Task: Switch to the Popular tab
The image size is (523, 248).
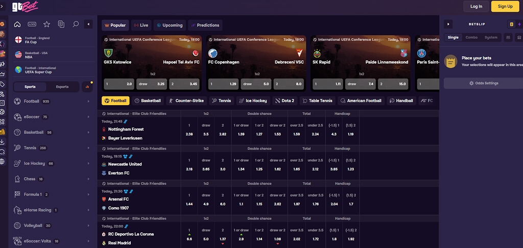Action: tap(115, 26)
